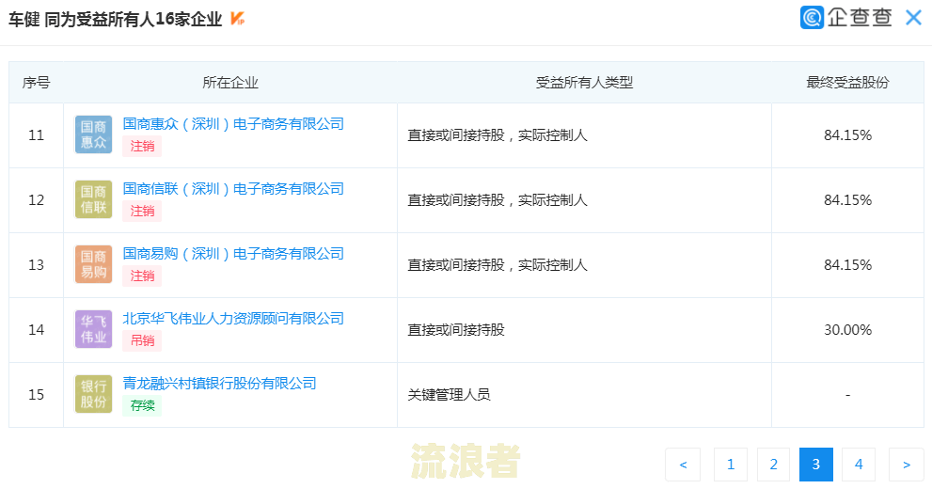Click 84.15% share in row 13

(x=847, y=265)
